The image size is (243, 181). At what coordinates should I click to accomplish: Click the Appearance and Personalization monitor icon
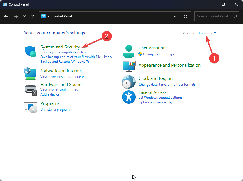coord(129,66)
